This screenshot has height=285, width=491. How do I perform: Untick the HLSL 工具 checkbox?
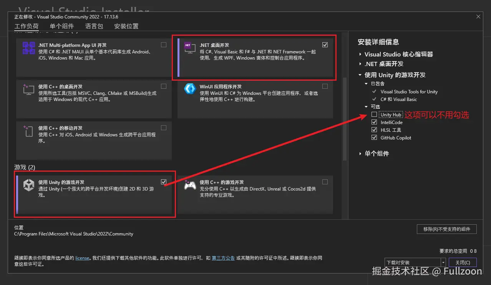[x=374, y=130]
